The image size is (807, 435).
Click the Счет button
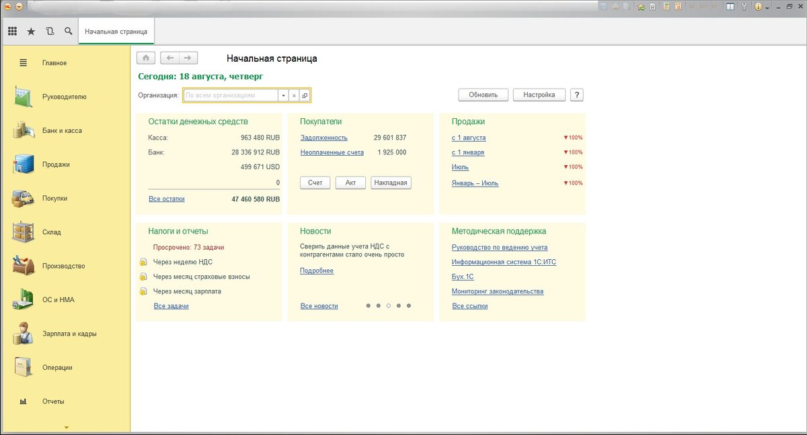[x=315, y=183]
